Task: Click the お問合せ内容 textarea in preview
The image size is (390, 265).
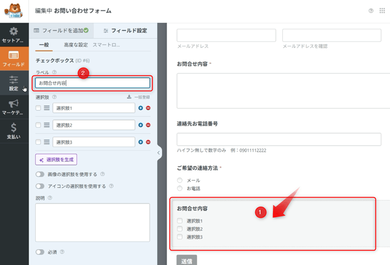Action: pyautogui.click(x=283, y=91)
